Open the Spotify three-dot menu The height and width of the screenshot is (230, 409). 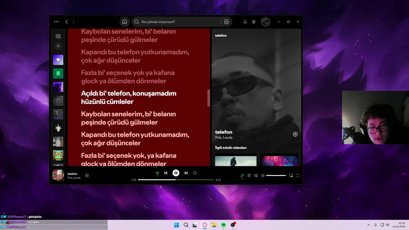tap(57, 22)
